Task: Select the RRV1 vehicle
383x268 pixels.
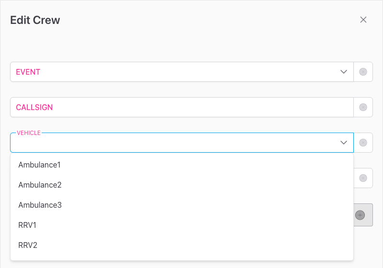Action: (27, 225)
